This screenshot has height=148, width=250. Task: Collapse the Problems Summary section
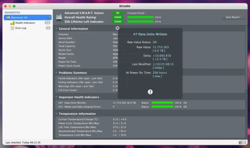point(56,73)
